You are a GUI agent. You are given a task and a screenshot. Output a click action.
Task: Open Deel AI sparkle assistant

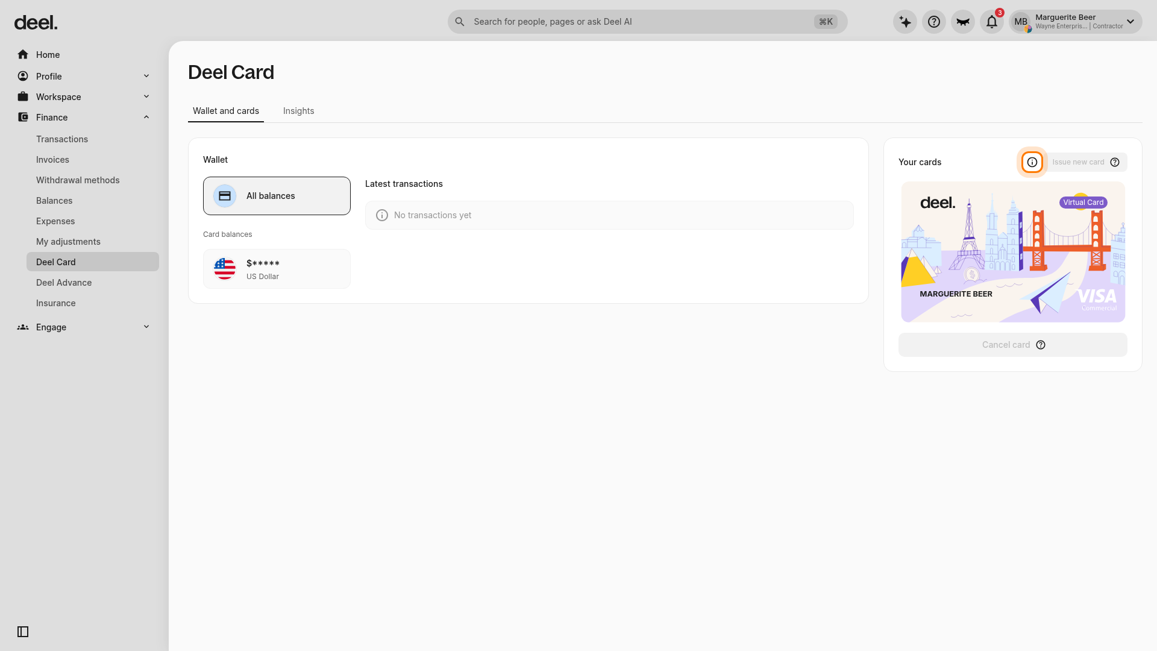click(905, 22)
